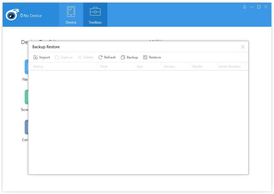Click the Backup toolbar button

pos(129,57)
